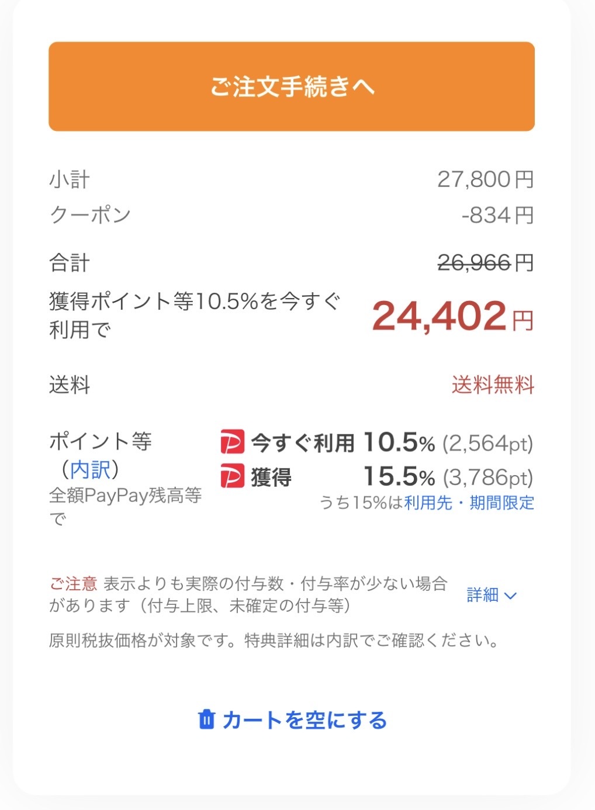The height and width of the screenshot is (810, 595).
Task: Click the クーポン row label
Action: [x=90, y=215]
